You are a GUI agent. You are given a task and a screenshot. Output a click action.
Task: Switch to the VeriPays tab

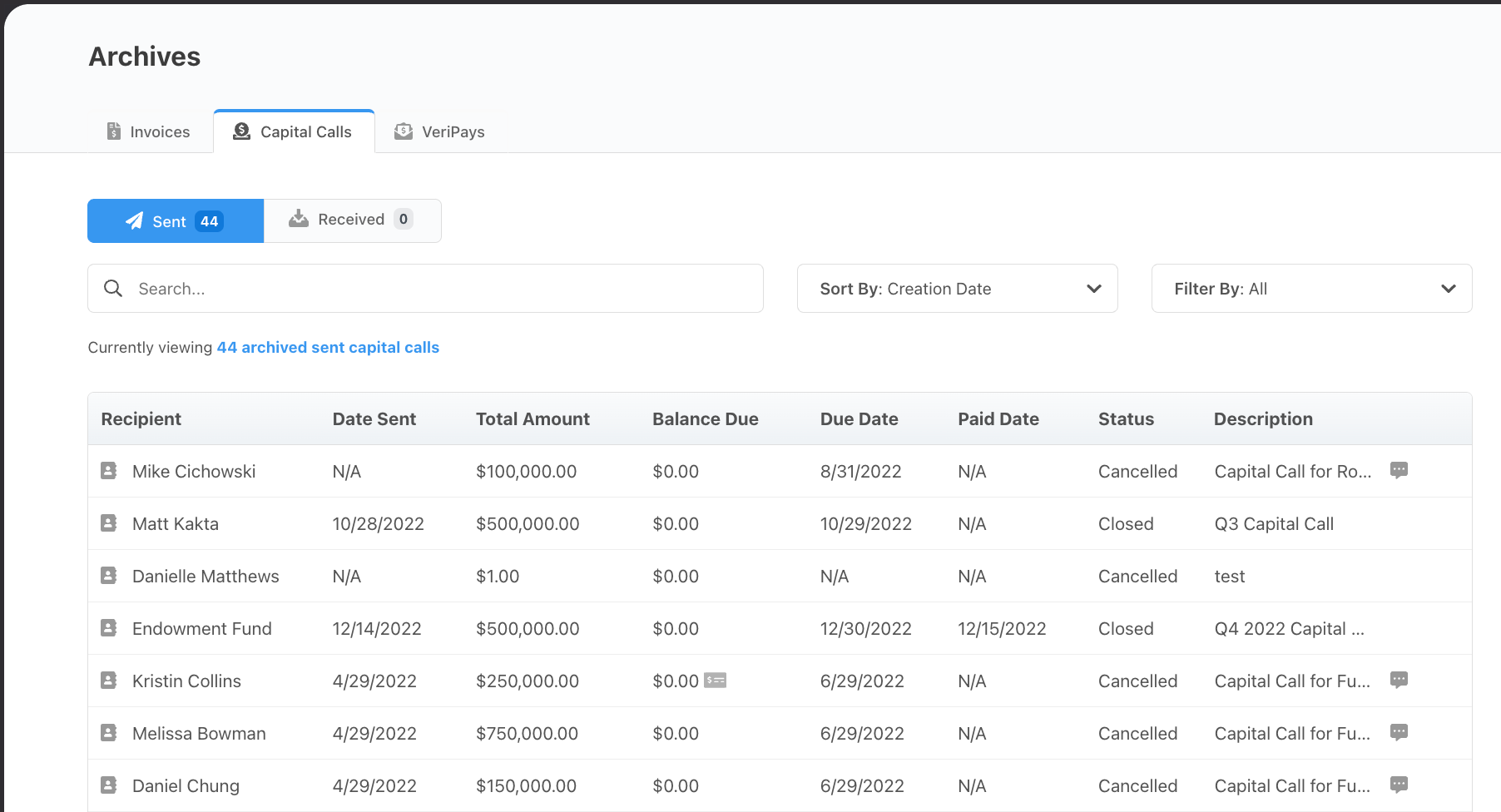[x=439, y=131]
